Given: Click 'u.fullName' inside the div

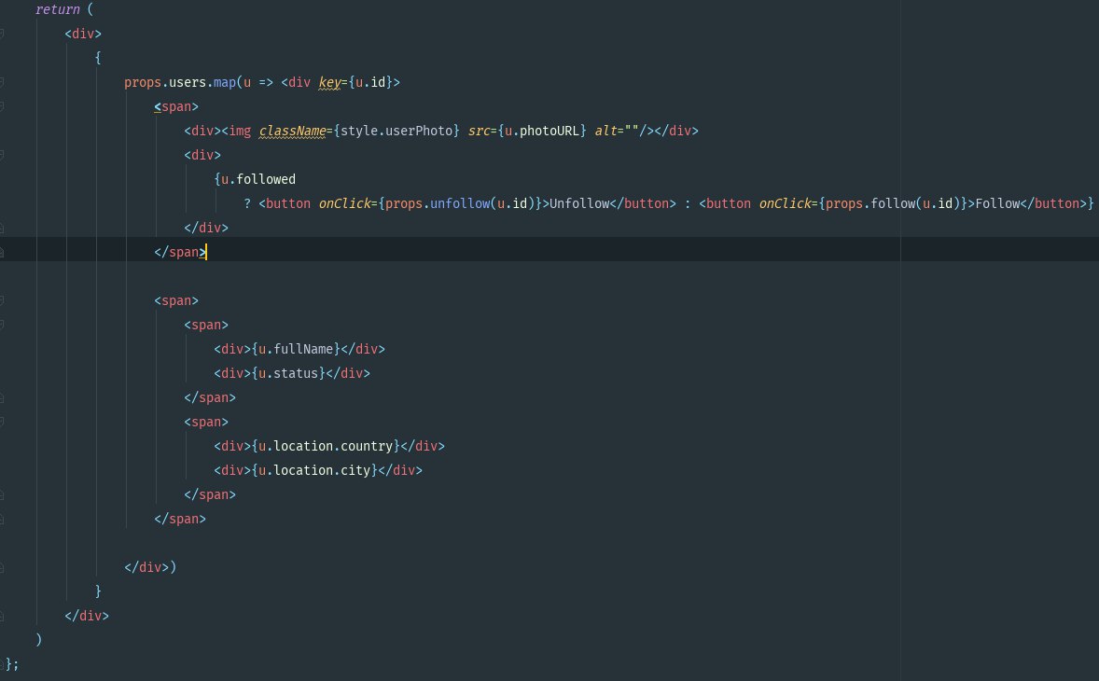Looking at the screenshot, I should click(296, 349).
